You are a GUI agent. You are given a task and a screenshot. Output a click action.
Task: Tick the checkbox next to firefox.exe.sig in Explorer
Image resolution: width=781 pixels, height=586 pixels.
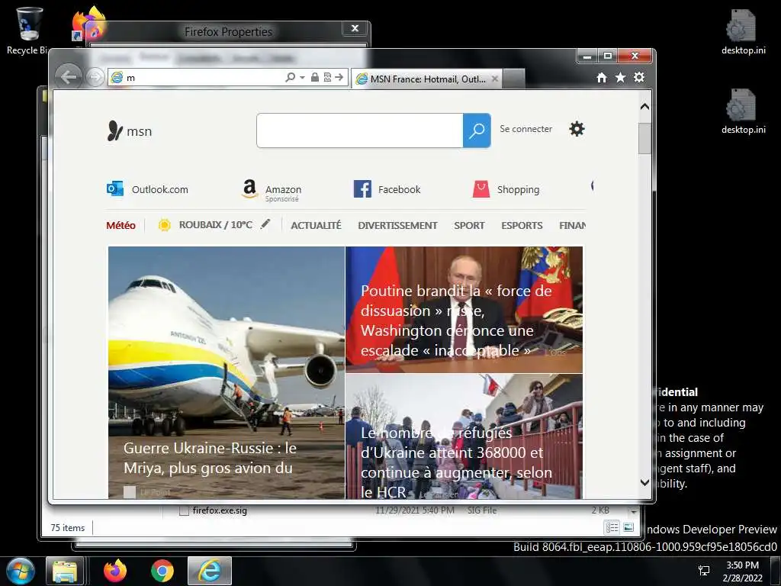(x=184, y=510)
